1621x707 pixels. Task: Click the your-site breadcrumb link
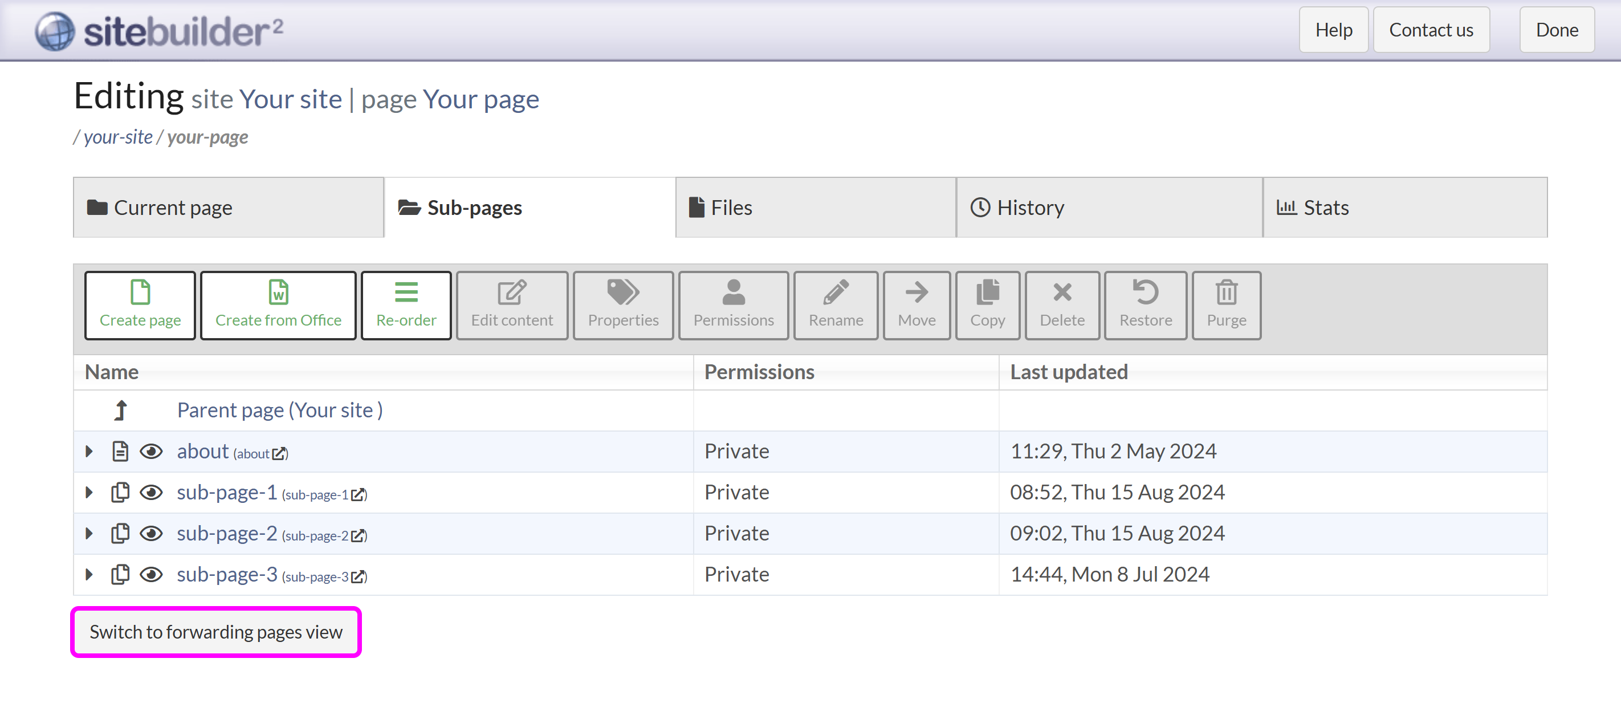click(x=117, y=137)
